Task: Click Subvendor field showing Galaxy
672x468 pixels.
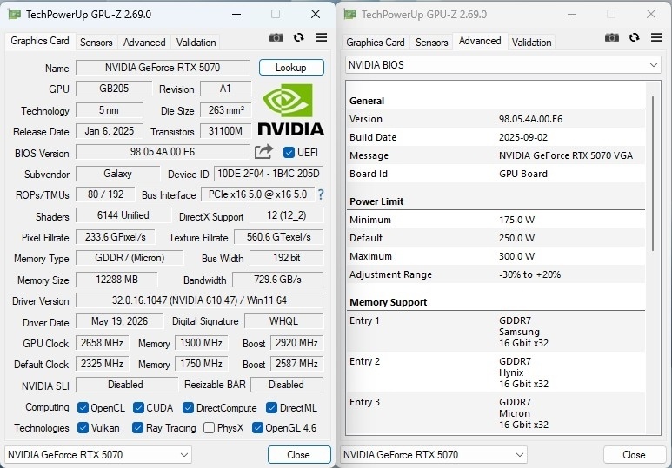Action: coord(118,174)
